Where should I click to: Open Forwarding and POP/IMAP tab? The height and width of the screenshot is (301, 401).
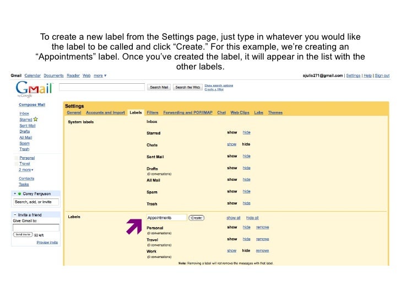point(188,112)
